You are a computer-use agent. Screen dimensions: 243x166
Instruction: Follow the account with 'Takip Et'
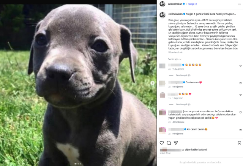(x=192, y=4)
